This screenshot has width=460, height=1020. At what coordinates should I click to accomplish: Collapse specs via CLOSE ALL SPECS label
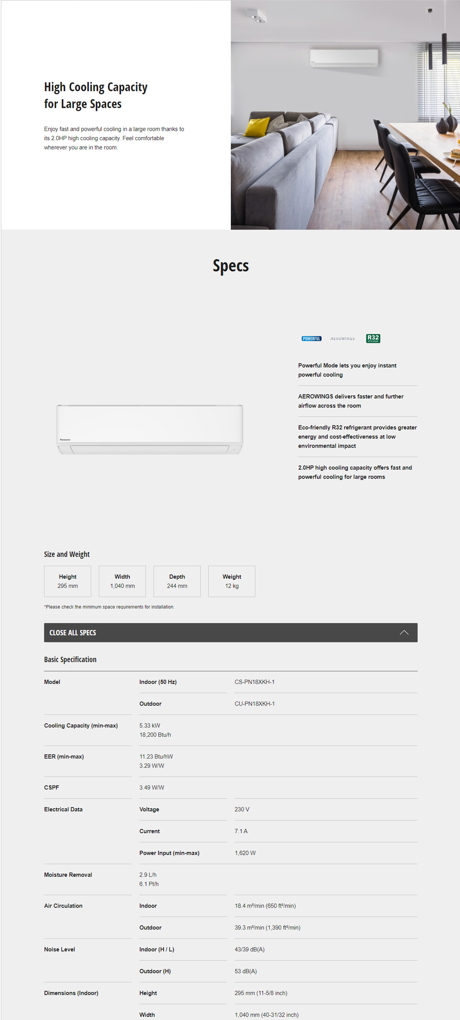tap(73, 632)
